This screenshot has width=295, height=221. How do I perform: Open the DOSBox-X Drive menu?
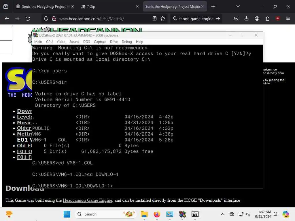click(x=114, y=42)
